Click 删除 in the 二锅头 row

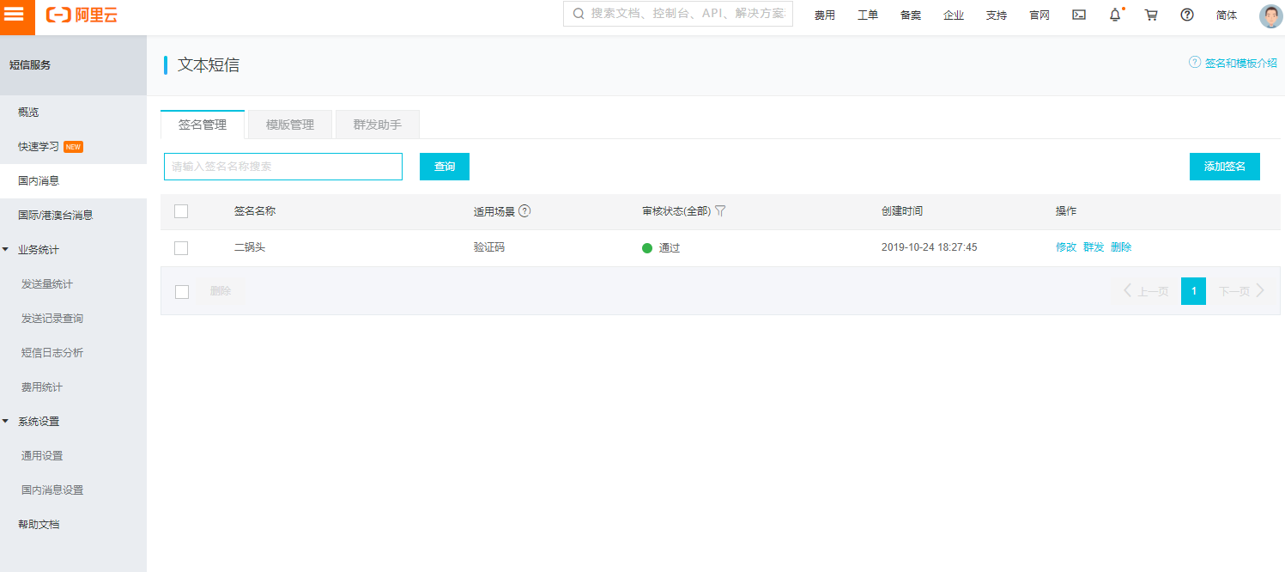pos(1121,247)
